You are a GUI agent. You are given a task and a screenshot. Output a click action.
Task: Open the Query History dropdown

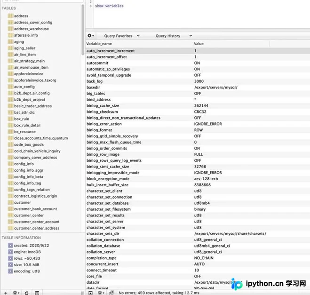174,36
